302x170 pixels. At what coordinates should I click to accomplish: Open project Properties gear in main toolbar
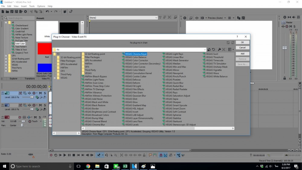click(25, 11)
